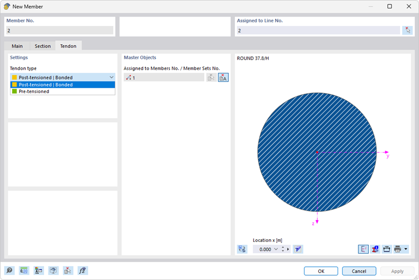Click the greyed select members icon beside field 1
This screenshot has height=280, width=419.
click(x=211, y=78)
